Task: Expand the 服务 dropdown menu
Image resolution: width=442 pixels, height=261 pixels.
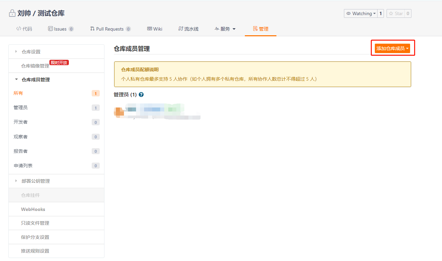Action: pos(225,29)
